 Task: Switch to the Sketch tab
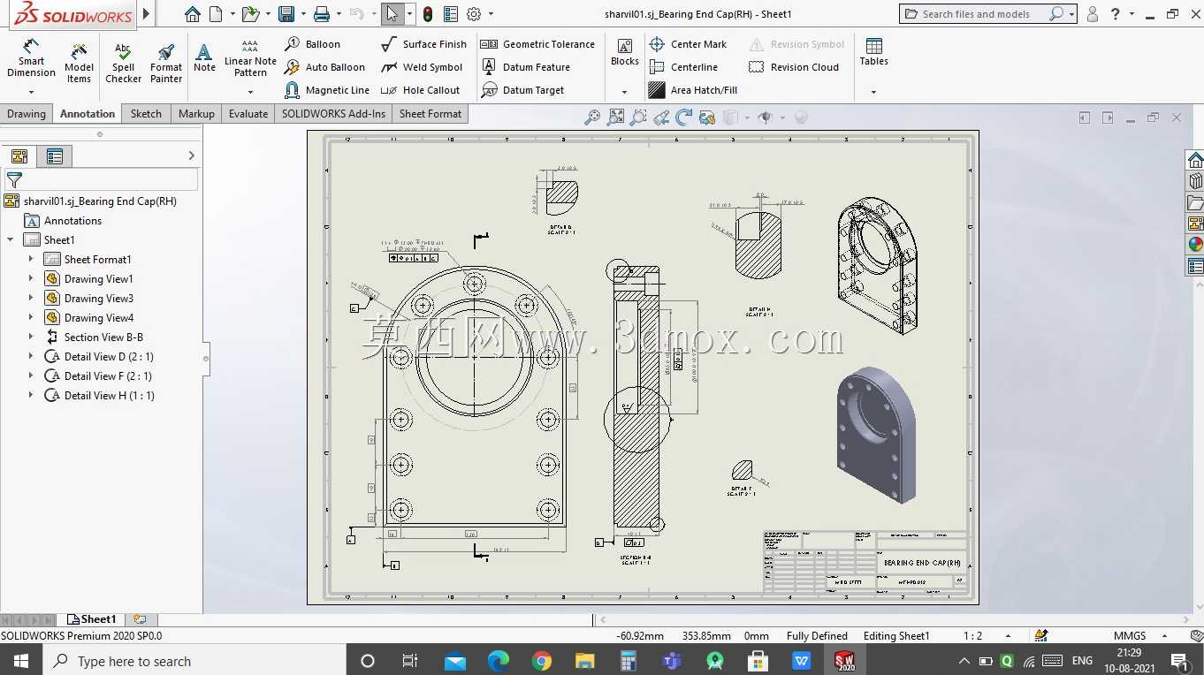pos(146,114)
